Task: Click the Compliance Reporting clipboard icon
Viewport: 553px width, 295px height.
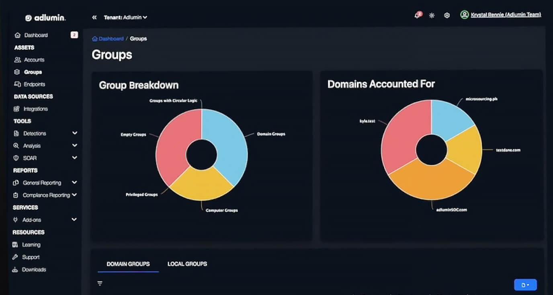Action: pyautogui.click(x=16, y=195)
